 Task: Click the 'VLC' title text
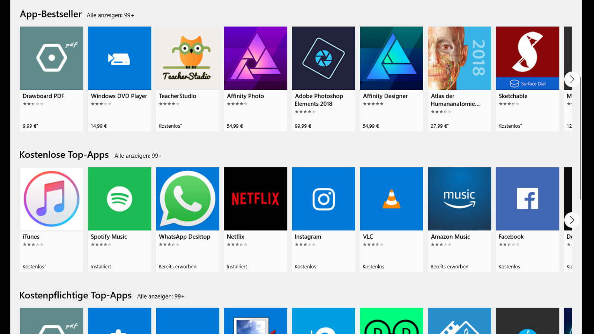pyautogui.click(x=368, y=237)
